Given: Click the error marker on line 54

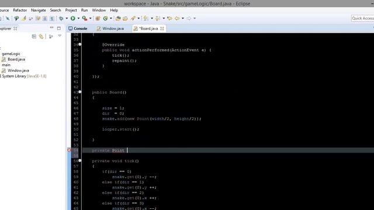Looking at the screenshot, I should tap(69, 150).
